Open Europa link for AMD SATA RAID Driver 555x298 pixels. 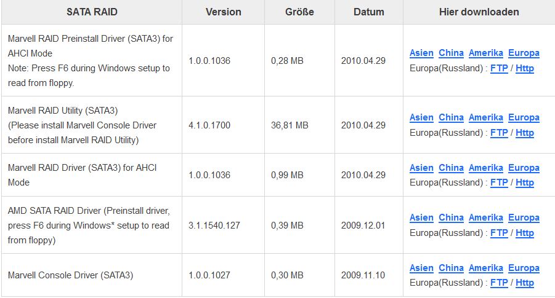[524, 218]
